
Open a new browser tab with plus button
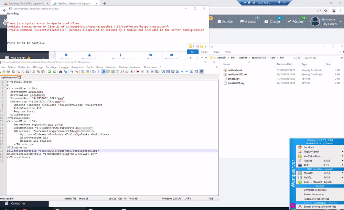(x=105, y=3)
